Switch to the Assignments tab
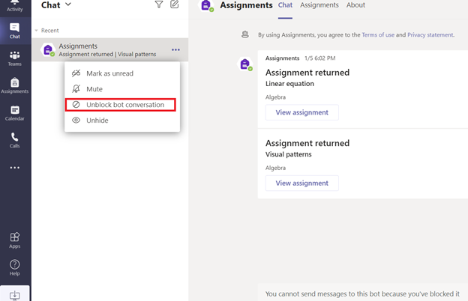The height and width of the screenshot is (301, 468). tap(319, 5)
